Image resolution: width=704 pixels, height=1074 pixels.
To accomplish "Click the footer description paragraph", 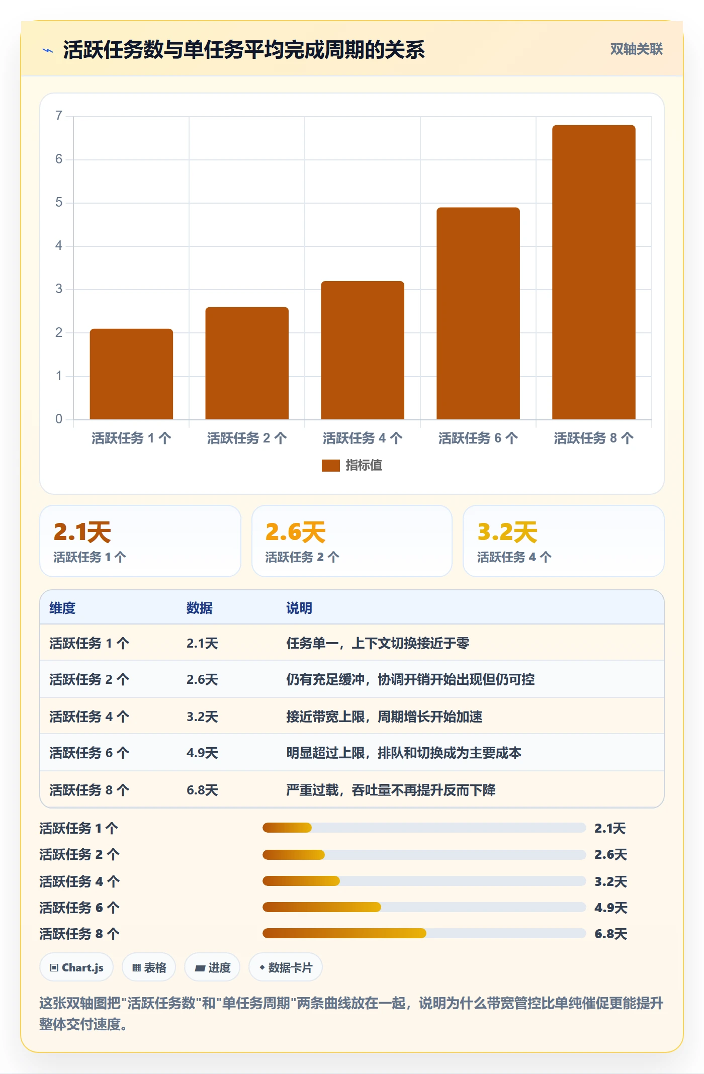I will tap(351, 1013).
